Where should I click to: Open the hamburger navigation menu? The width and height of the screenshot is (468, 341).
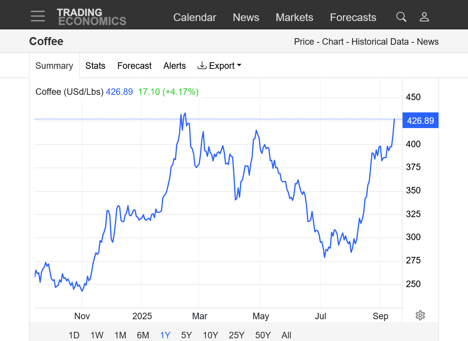[38, 16]
